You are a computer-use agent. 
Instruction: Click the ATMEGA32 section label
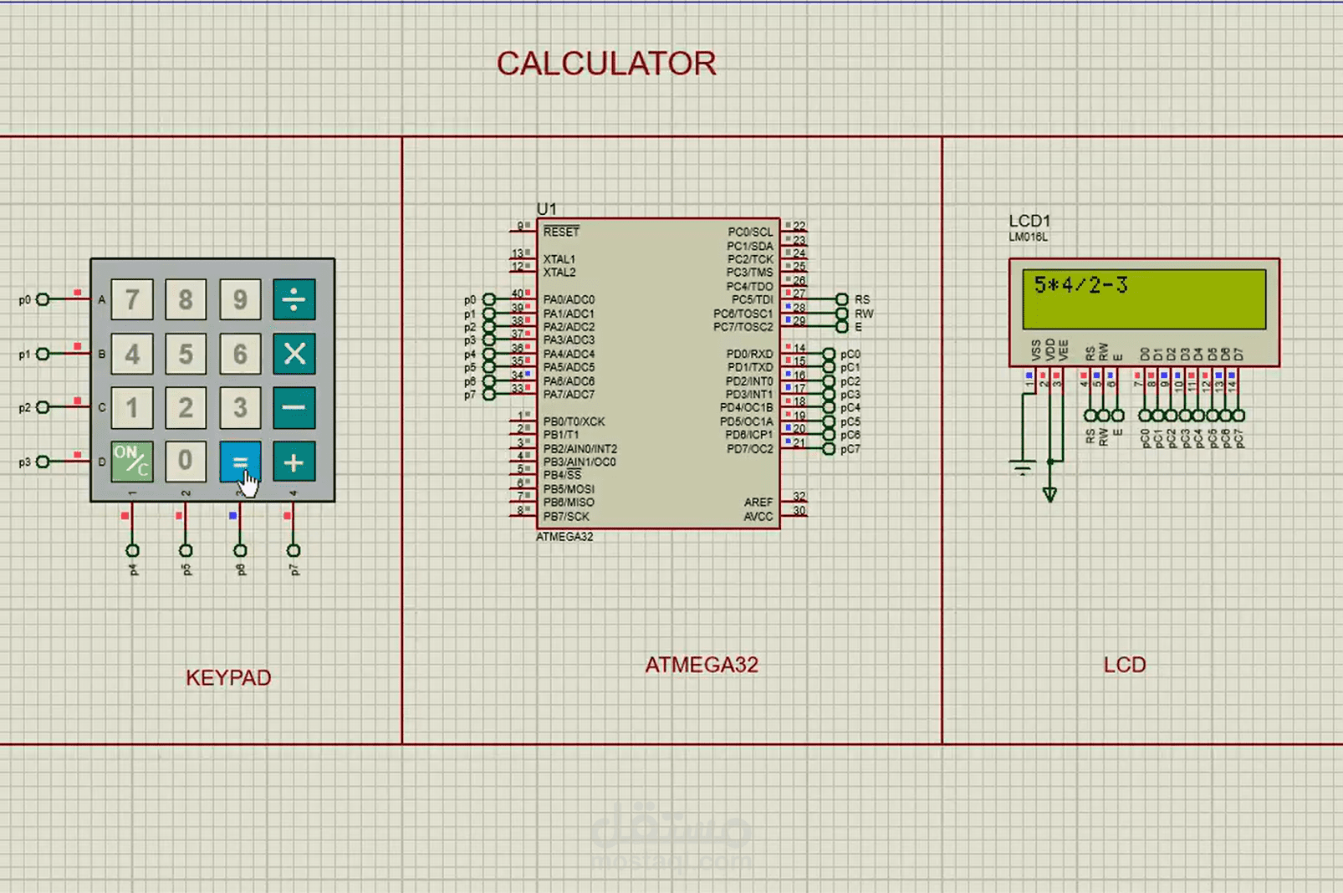[701, 665]
